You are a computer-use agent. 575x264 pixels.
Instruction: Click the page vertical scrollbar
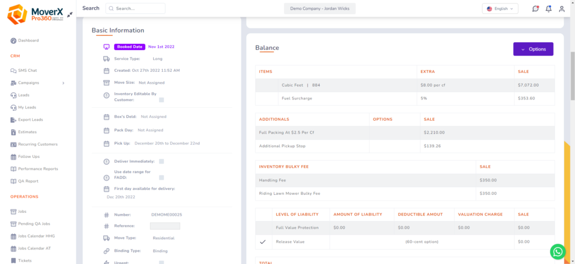[572, 76]
